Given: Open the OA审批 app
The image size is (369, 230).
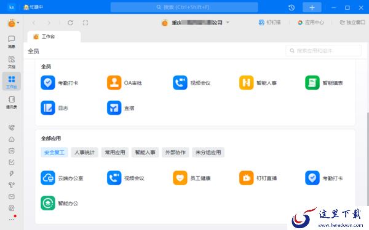Looking at the screenshot, I should coord(124,83).
